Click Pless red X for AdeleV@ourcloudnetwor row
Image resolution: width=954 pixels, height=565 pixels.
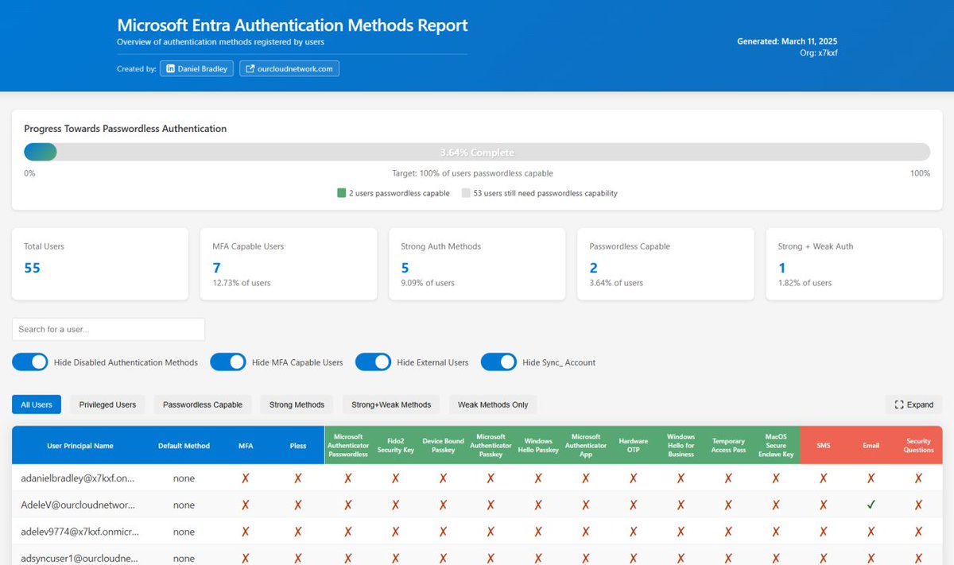point(298,505)
